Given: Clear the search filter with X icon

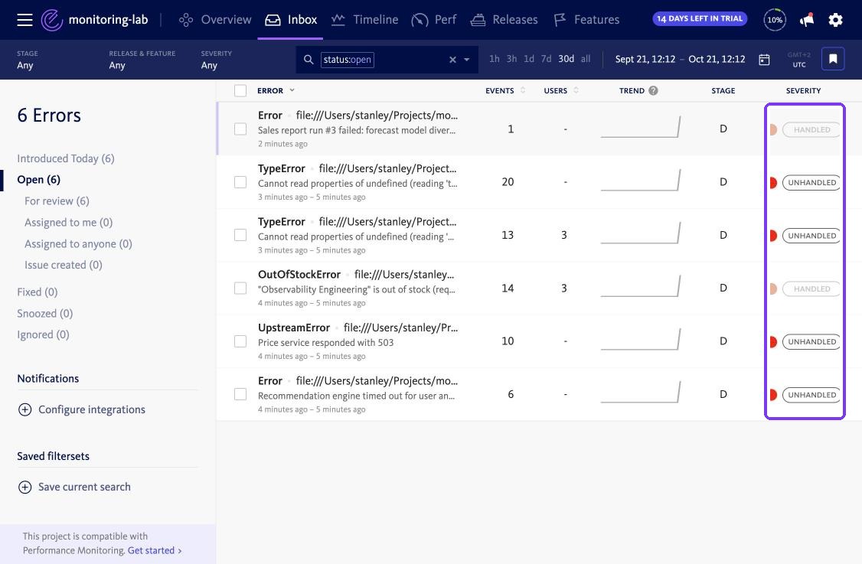Looking at the screenshot, I should 452,60.
